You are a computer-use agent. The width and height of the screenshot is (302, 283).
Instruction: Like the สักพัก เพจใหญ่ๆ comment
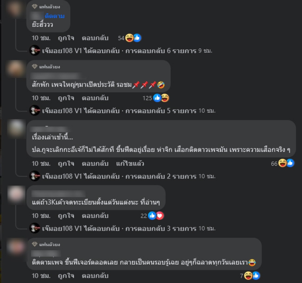66,98
